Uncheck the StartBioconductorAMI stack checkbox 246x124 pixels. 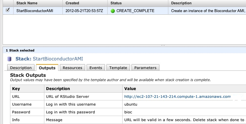coord(8,10)
